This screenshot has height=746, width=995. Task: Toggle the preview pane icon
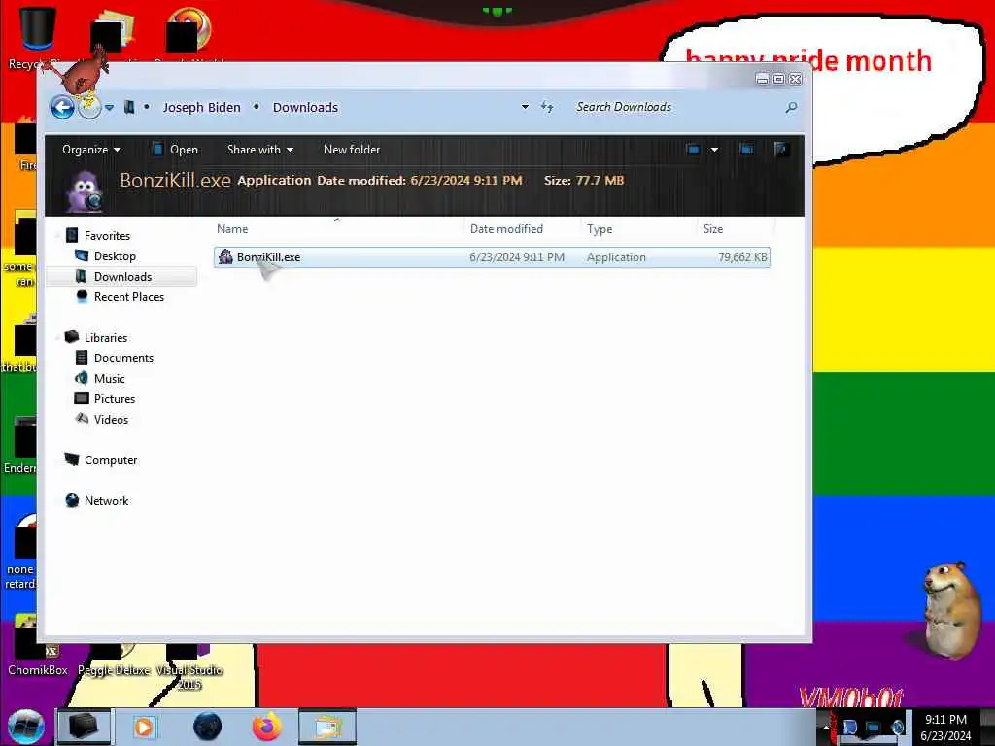(x=746, y=149)
